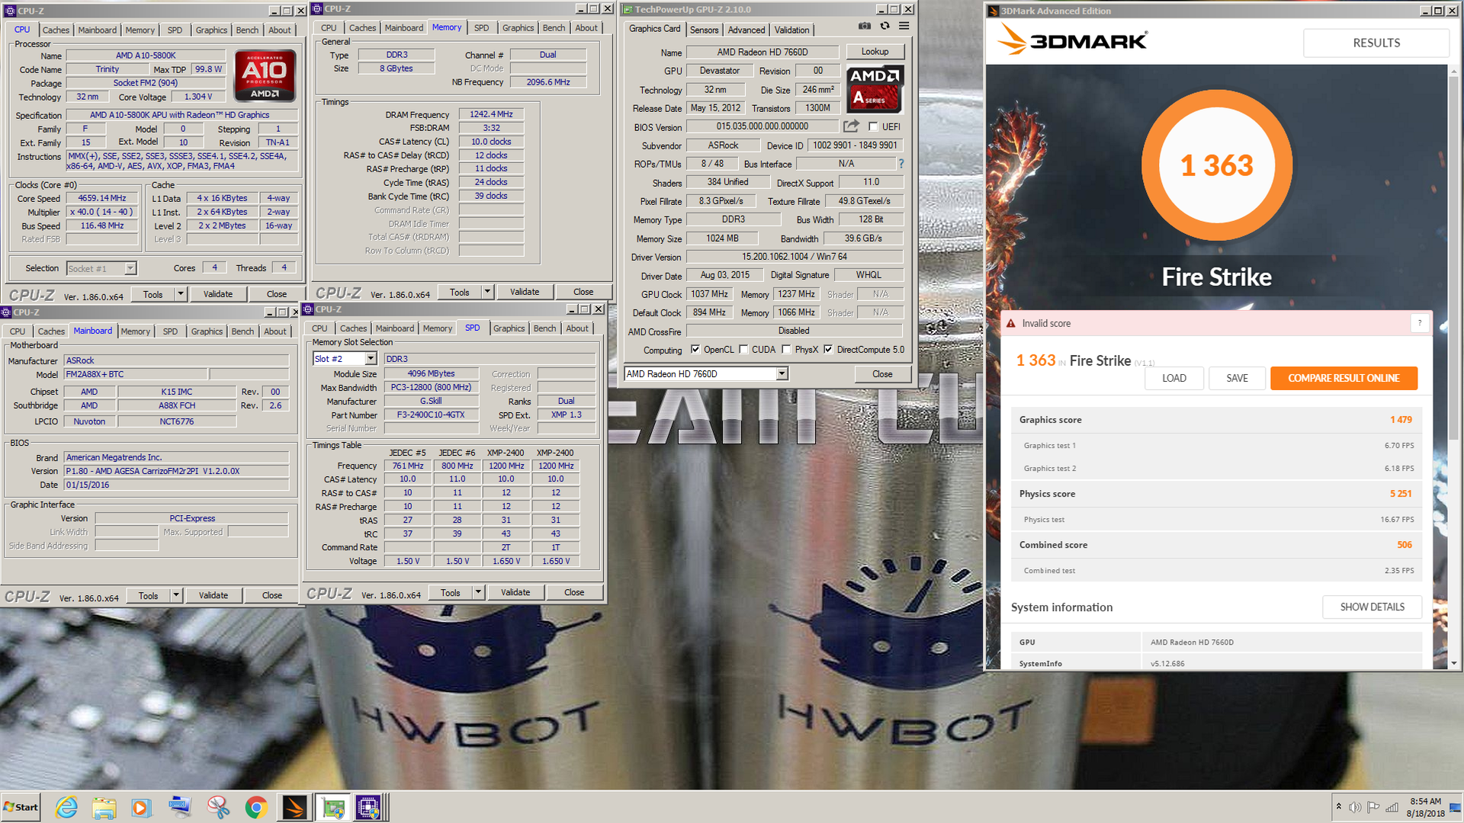Screen dimensions: 1464x823
Task: Switch to GPU-Z via taskbar icon
Action: coord(333,807)
